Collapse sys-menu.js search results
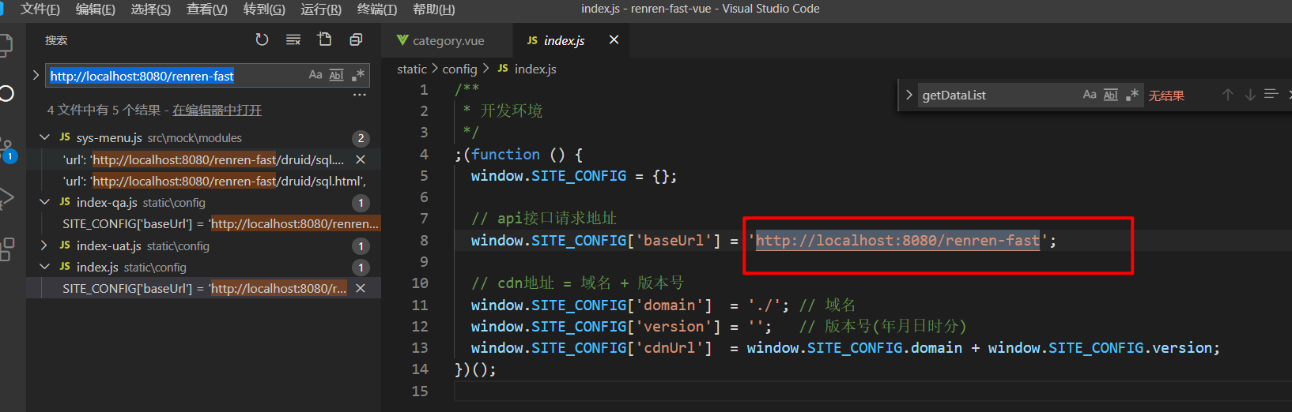Image resolution: width=1292 pixels, height=412 pixels. [45, 137]
